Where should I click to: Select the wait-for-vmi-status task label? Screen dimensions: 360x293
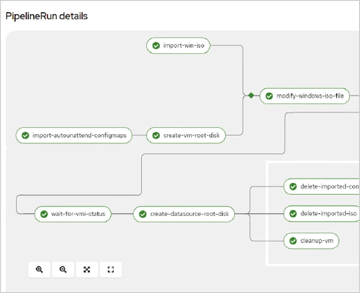[x=78, y=214]
